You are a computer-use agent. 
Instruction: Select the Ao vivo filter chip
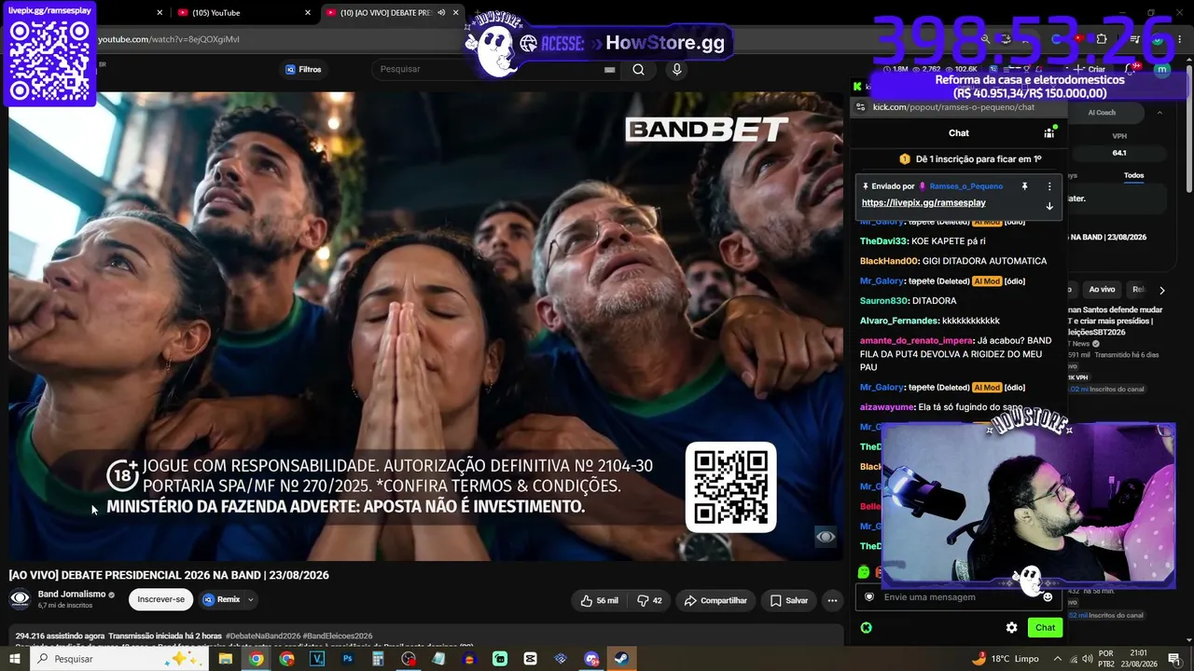point(1102,290)
